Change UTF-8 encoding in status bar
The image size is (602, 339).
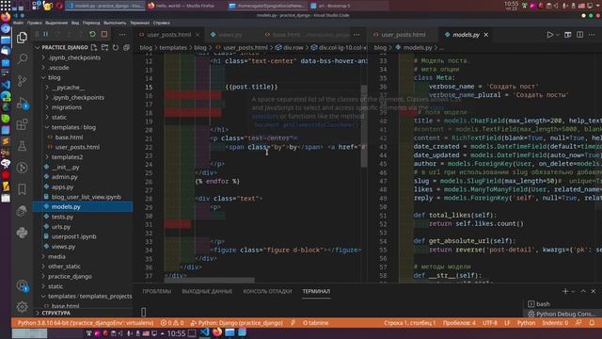pyautogui.click(x=489, y=323)
